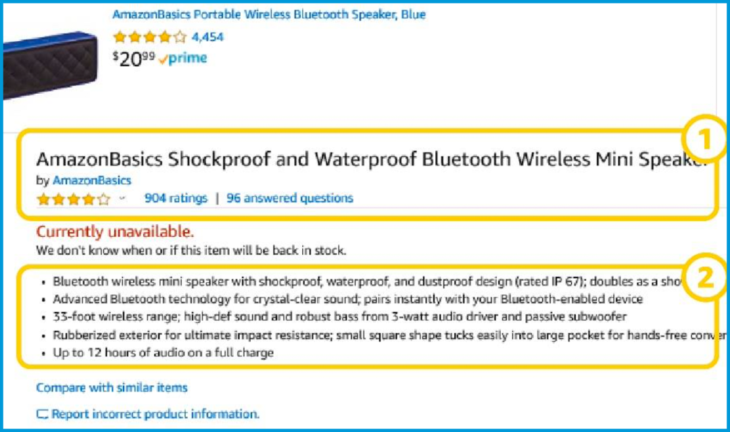Open the AmazonBasics Portable Wireless Bluetooth Speaker link

pyautogui.click(x=269, y=14)
